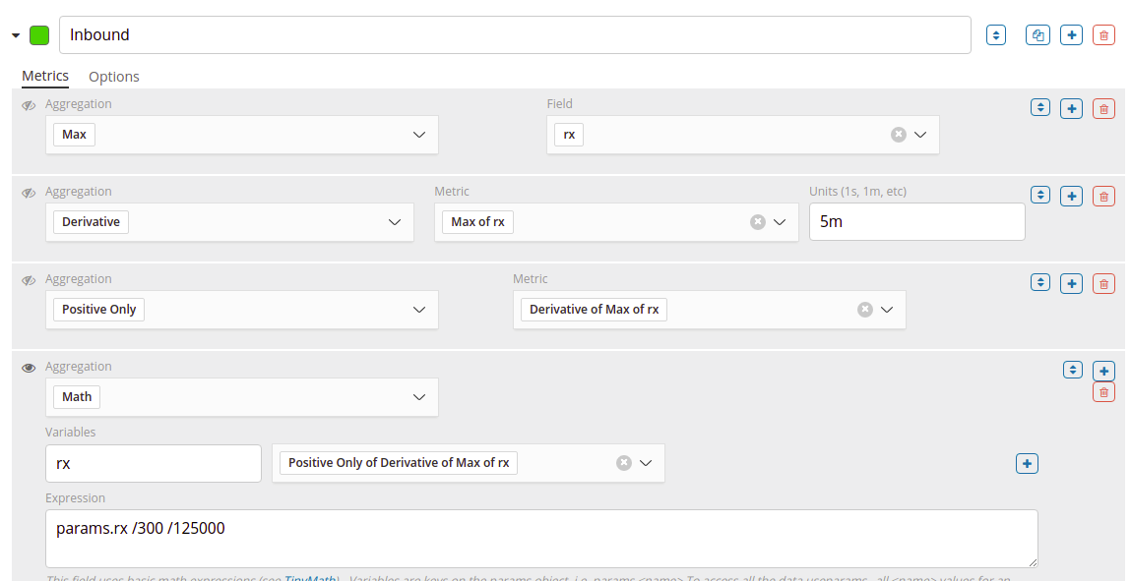Toggle visibility of the Max aggregation
This screenshot has width=1131, height=581.
click(29, 105)
